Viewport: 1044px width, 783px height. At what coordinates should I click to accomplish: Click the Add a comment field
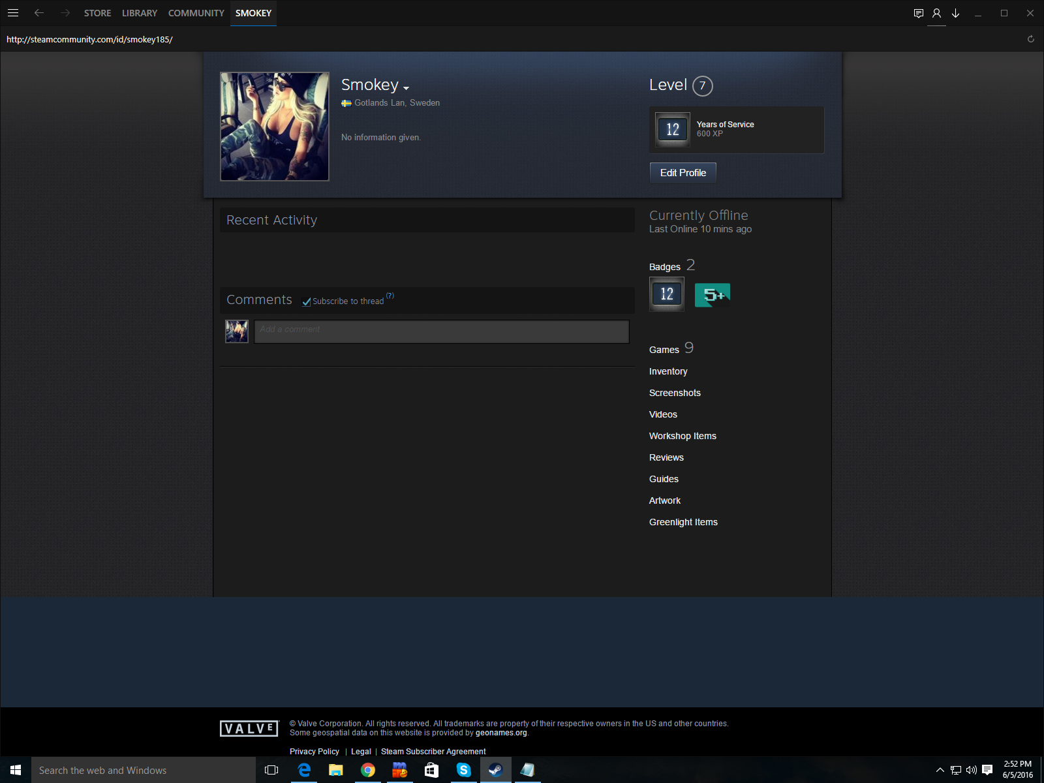click(442, 331)
